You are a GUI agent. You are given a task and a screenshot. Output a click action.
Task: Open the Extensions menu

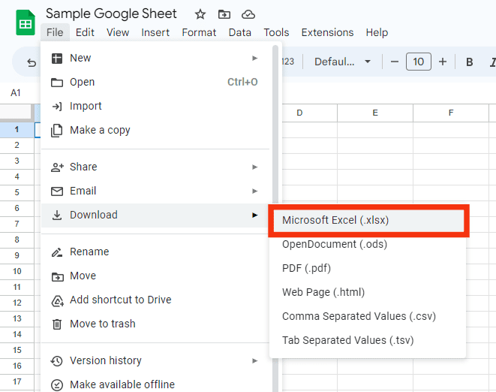click(327, 32)
